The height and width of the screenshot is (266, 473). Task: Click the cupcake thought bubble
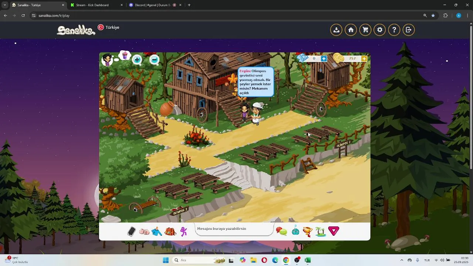(x=125, y=55)
